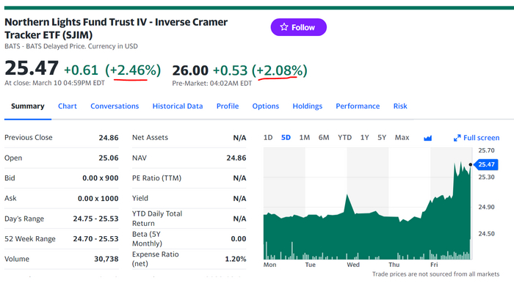The image size is (514, 297).
Task: Show the Holdings tab
Action: [x=308, y=106]
